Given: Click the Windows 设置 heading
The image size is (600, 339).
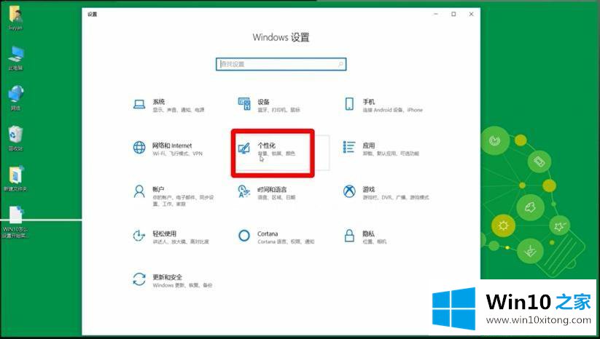Looking at the screenshot, I should tap(281, 37).
